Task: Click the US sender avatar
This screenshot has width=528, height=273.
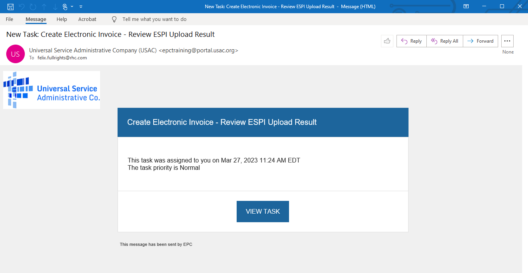Action: [x=16, y=54]
